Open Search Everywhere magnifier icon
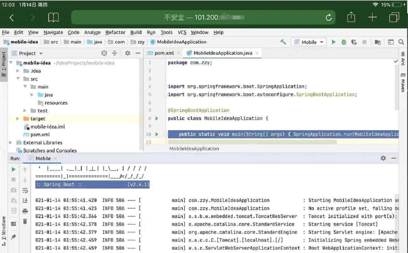408x253 pixels. (x=401, y=42)
